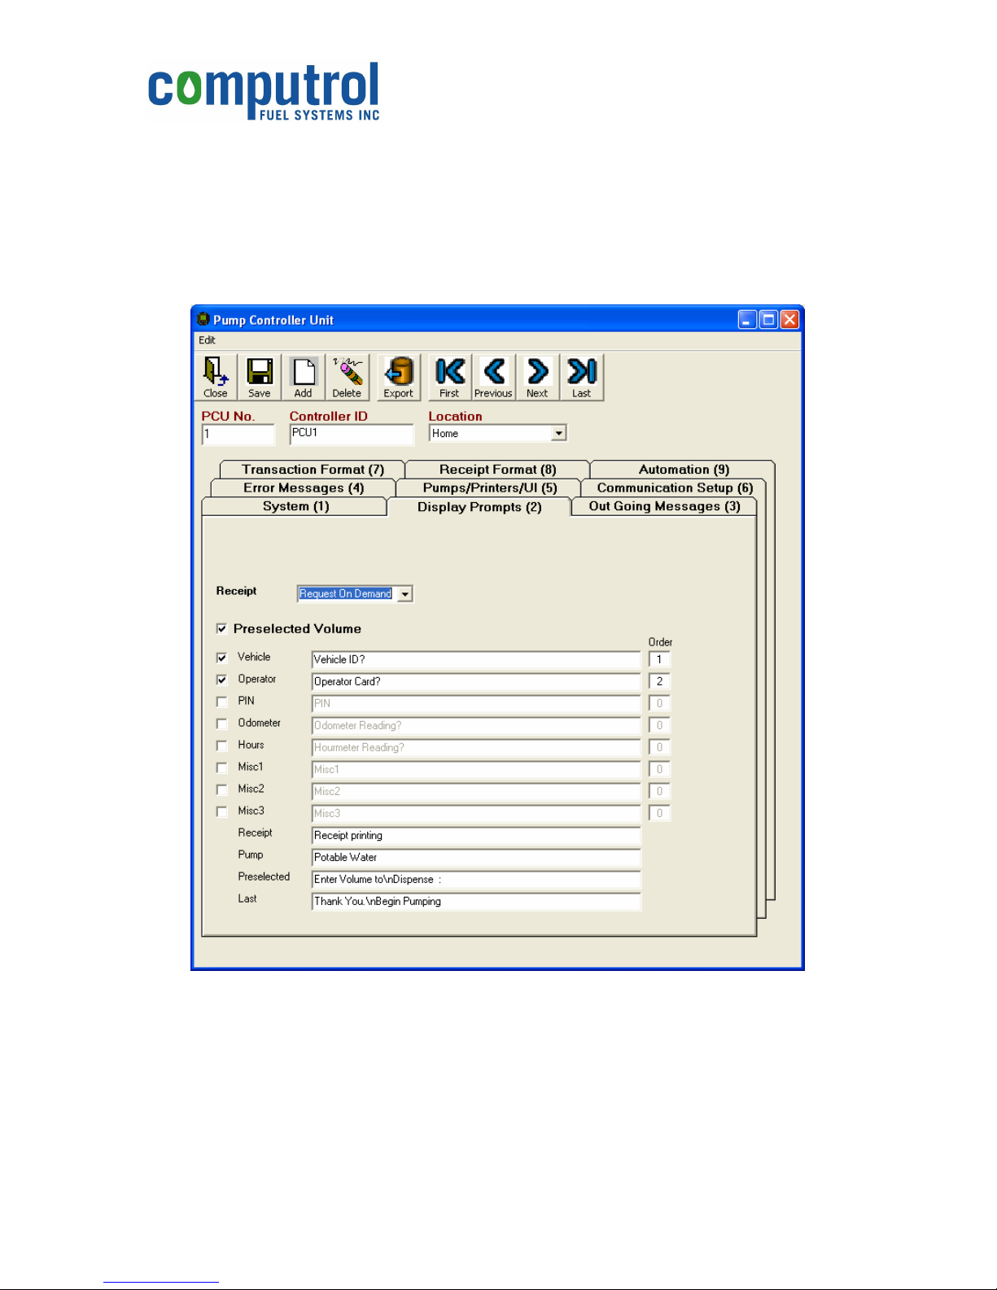997x1290 pixels.
Task: Jump to the Last record
Action: point(582,377)
